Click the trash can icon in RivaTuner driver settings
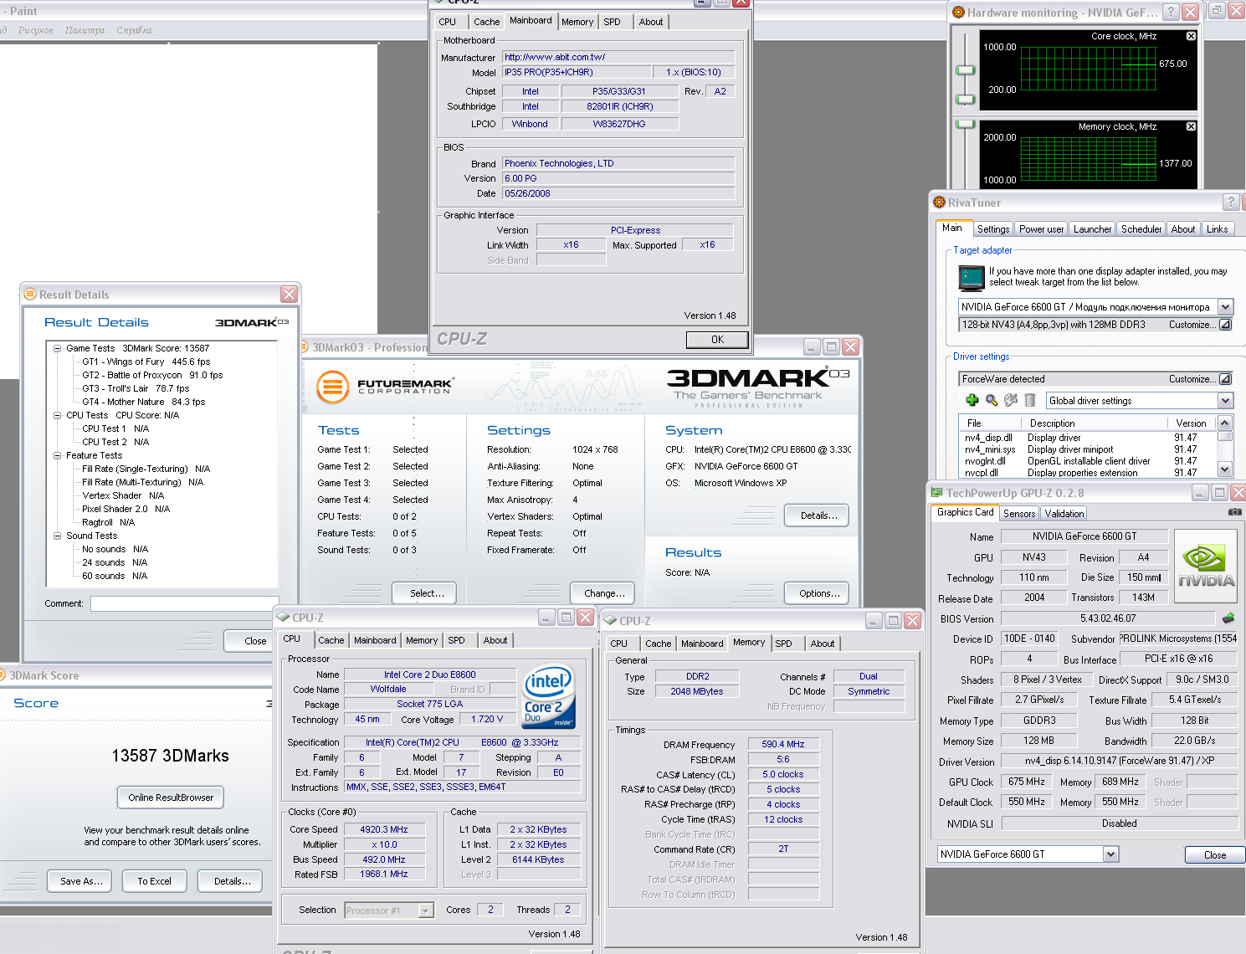This screenshot has height=954, width=1246. (1030, 401)
